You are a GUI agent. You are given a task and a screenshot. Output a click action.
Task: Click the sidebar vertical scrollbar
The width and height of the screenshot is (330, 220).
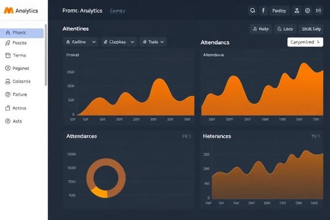46,55
